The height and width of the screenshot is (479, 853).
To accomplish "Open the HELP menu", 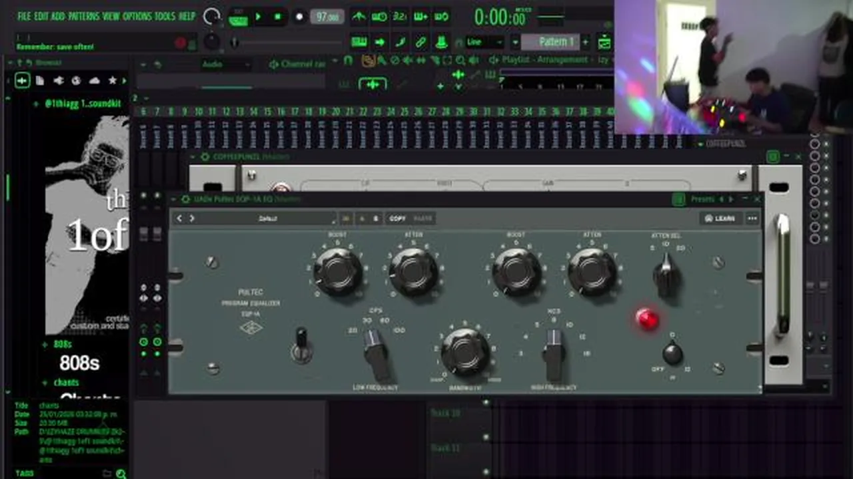I will pyautogui.click(x=187, y=16).
